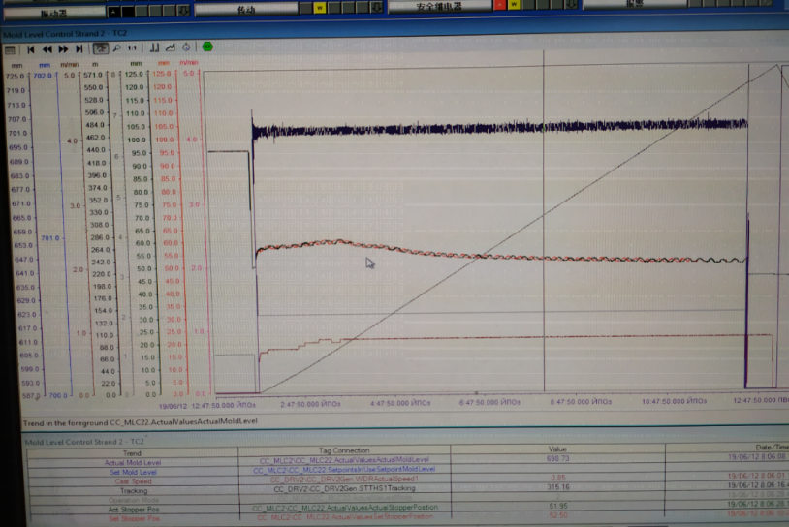Open the 传动 header button
789x527 pixels.
coord(246,9)
